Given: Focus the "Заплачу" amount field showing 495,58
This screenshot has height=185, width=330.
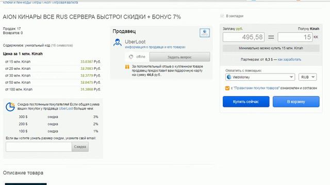Looking at the screenshot, I should tap(243, 37).
